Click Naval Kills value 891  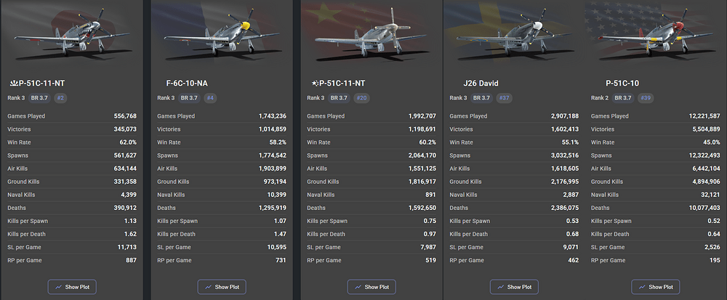(430, 195)
